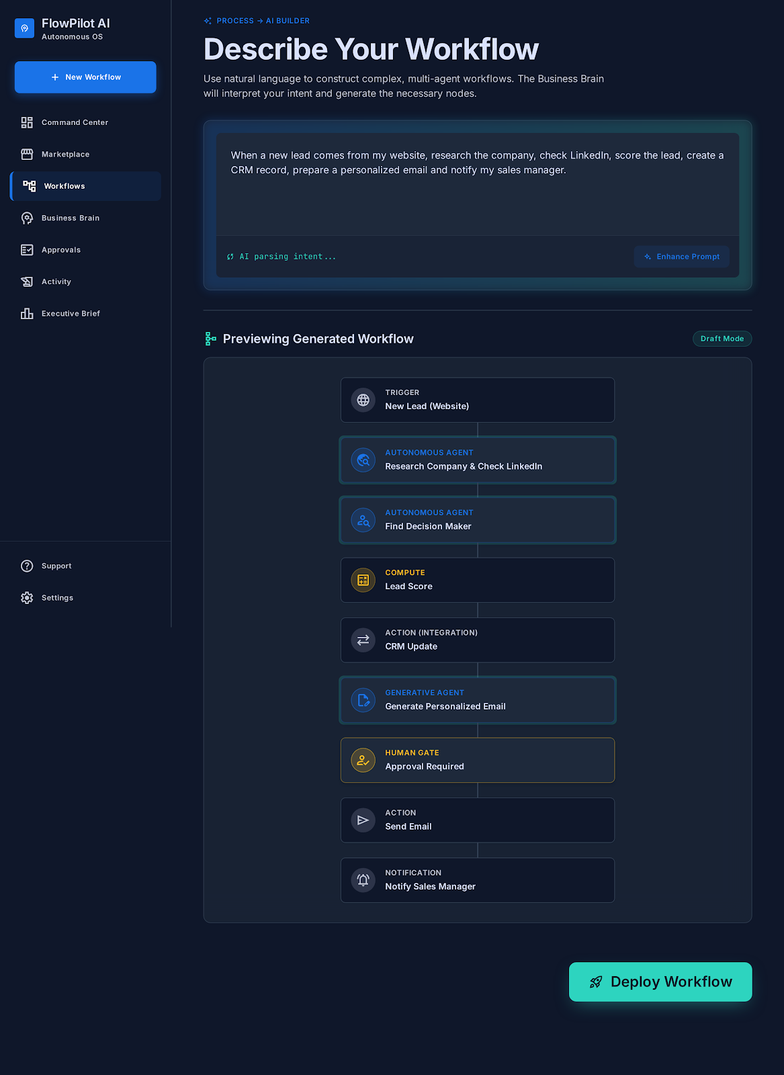This screenshot has height=1075, width=784.
Task: Click the tree icon beside Previewing Generated Workflow
Action: pyautogui.click(x=210, y=339)
